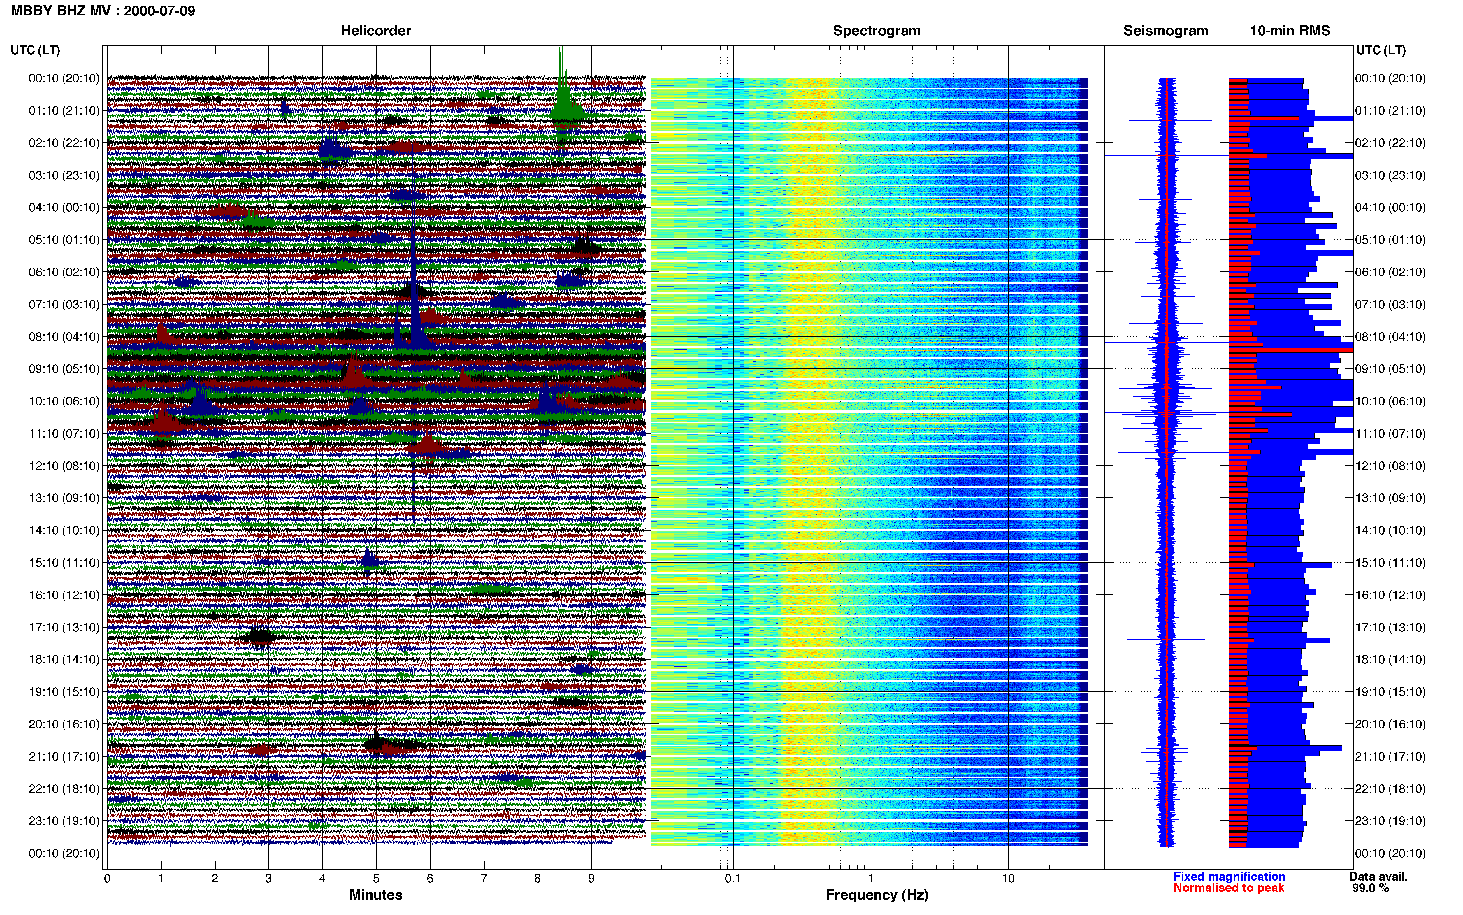
Task: Click minute tick label '0' on helicorder axis
Action: tap(107, 878)
